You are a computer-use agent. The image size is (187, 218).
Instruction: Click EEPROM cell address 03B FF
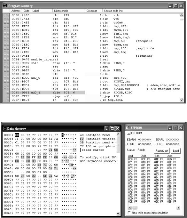tap(172, 202)
